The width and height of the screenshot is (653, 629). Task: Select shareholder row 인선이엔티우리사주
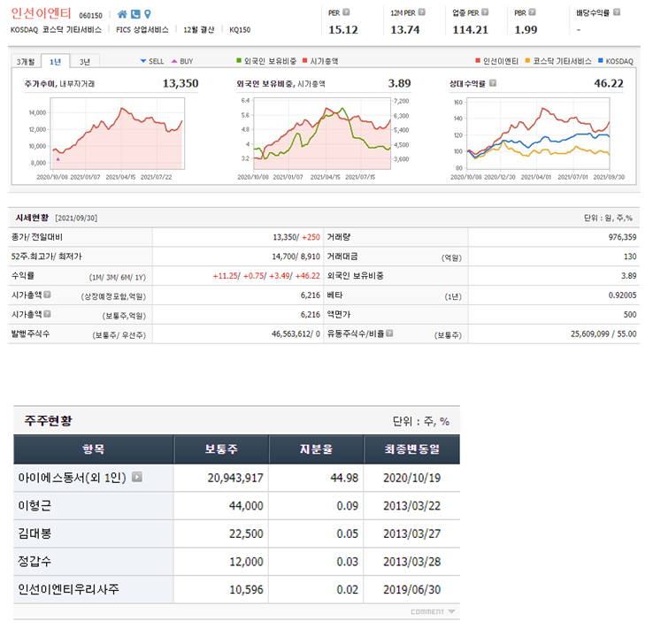tap(236, 589)
